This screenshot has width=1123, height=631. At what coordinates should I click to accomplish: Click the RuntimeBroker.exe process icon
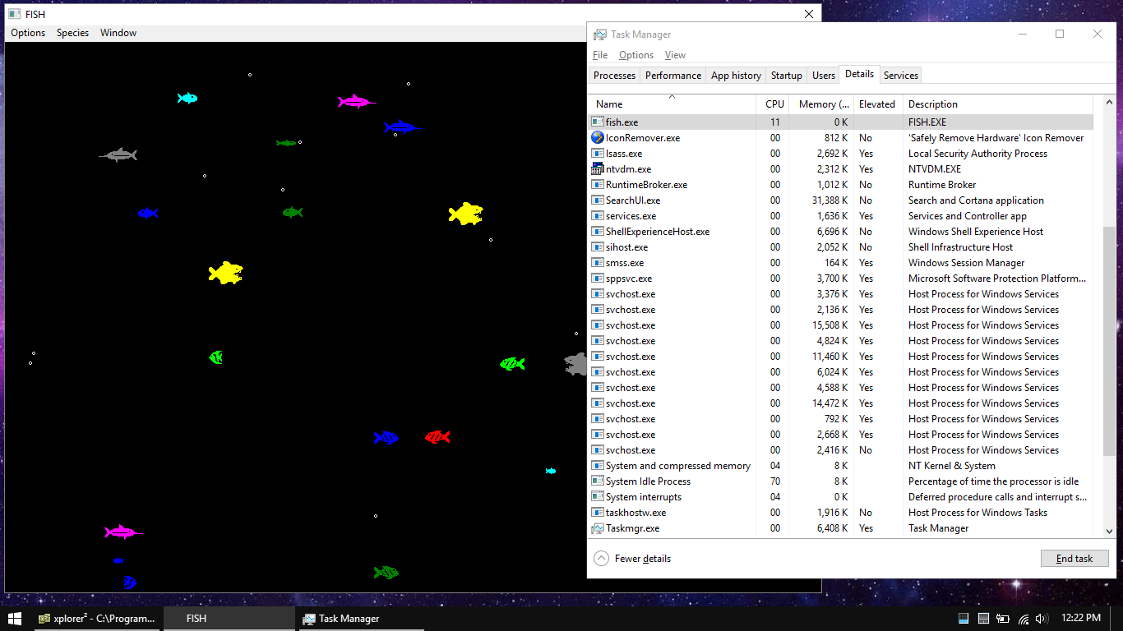pyautogui.click(x=598, y=184)
